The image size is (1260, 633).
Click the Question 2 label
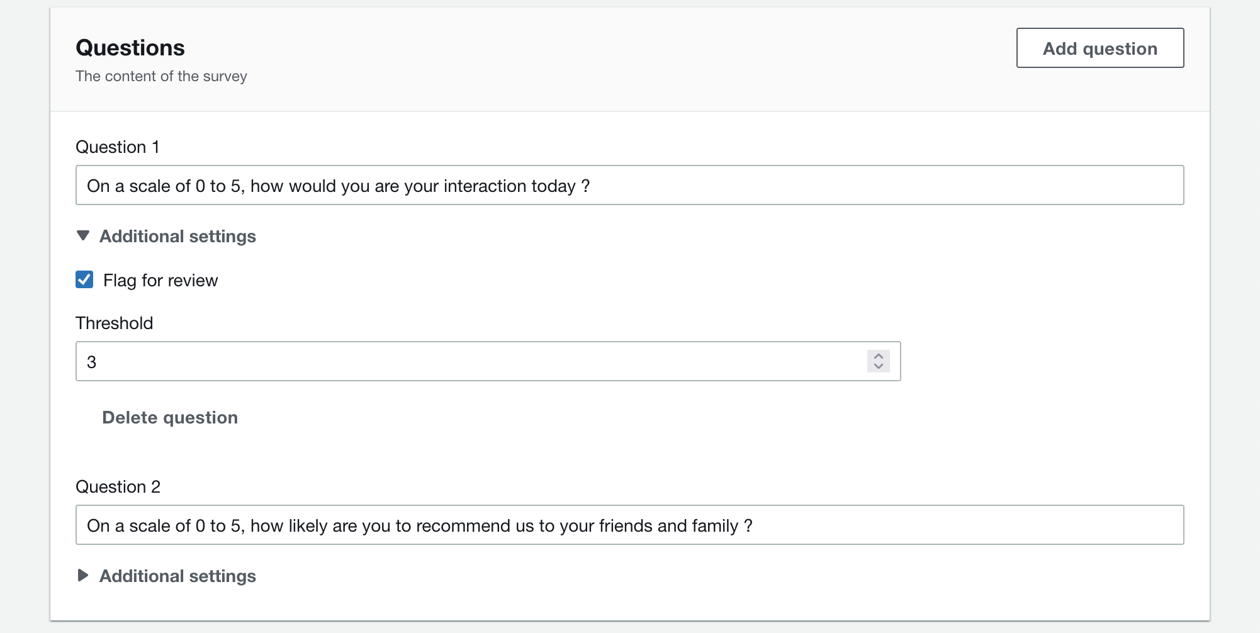coord(118,486)
